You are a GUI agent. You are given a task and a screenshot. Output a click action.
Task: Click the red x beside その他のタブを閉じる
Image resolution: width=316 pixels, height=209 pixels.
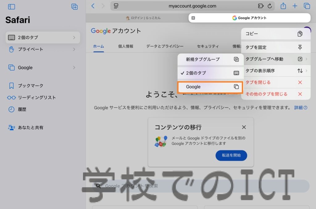point(300,94)
